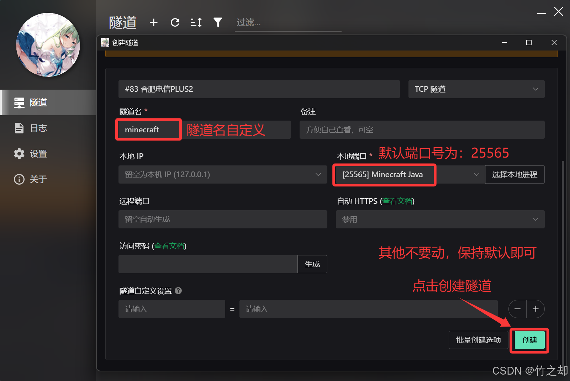Click the custom setting value 请输入 field
The width and height of the screenshot is (570, 381).
pos(368,309)
